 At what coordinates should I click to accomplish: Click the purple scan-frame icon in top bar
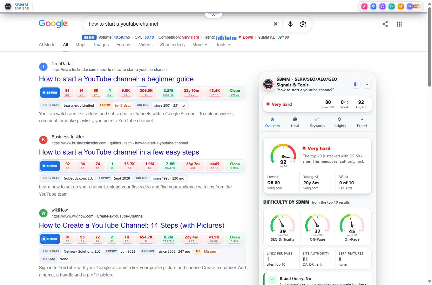[382, 6]
